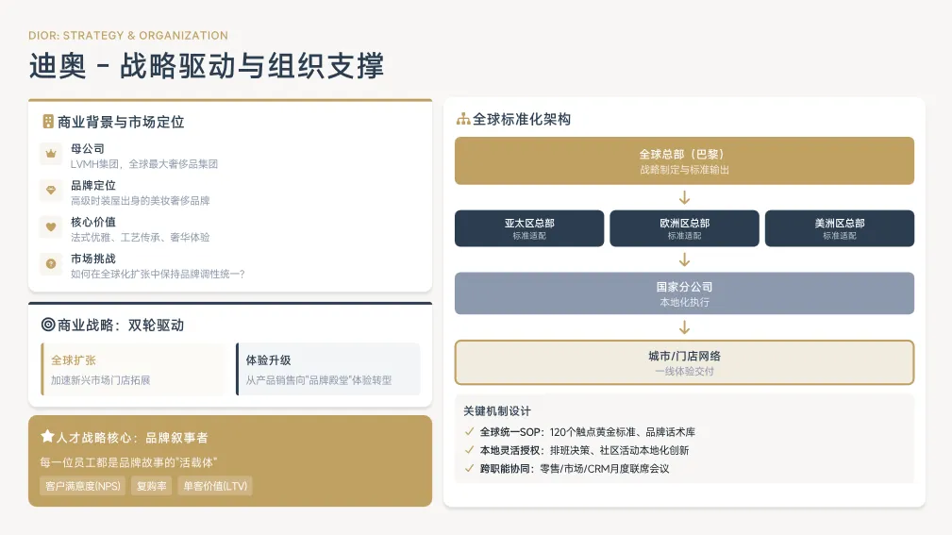Click the heading 关键机制设计

(496, 411)
